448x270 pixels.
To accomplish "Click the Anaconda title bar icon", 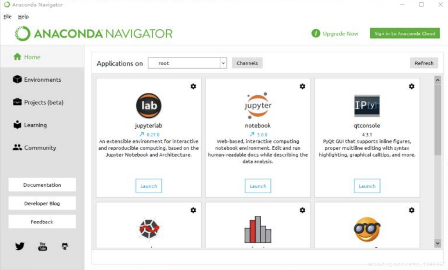I will coord(7,4).
